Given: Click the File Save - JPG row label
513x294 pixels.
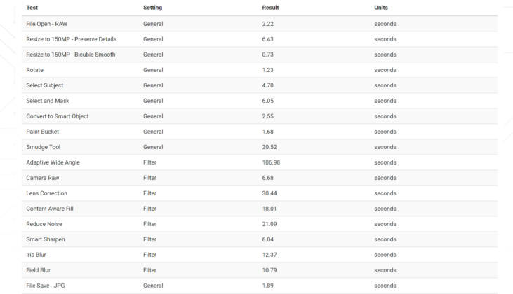Looking at the screenshot, I should [46, 286].
